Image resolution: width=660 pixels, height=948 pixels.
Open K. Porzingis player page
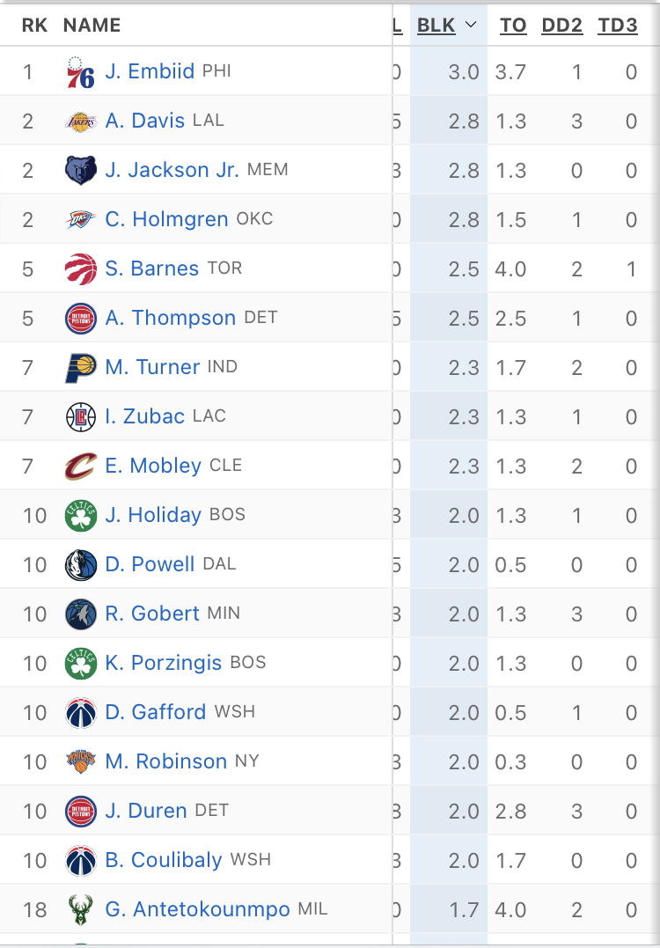(163, 663)
